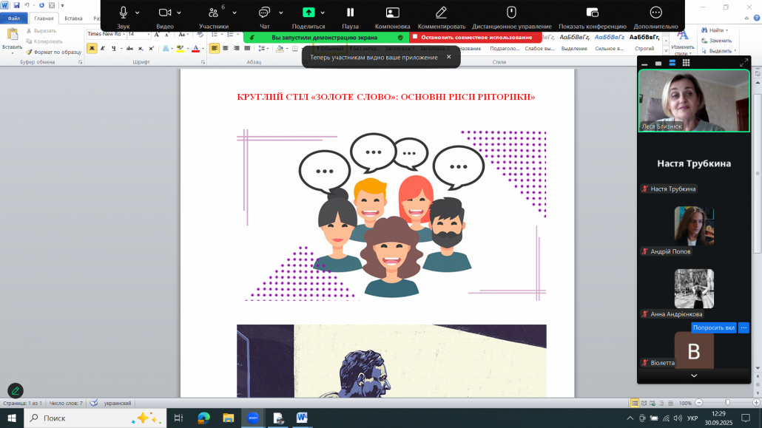The height and width of the screenshot is (428, 762).
Task: Open Дистанционное управление remote control
Action: [x=510, y=12]
